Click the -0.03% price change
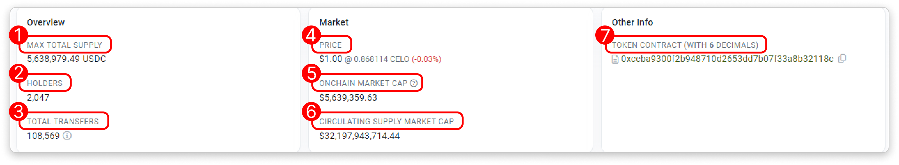Screen dimensions: 899x165 pos(426,59)
